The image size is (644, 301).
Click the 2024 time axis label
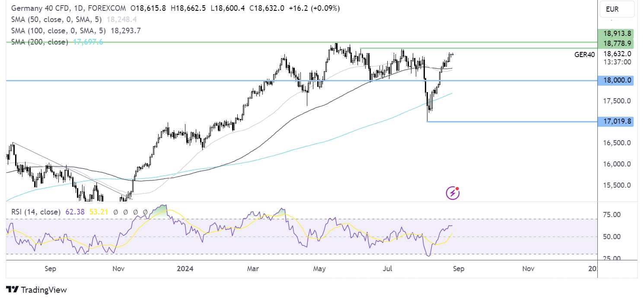184,269
